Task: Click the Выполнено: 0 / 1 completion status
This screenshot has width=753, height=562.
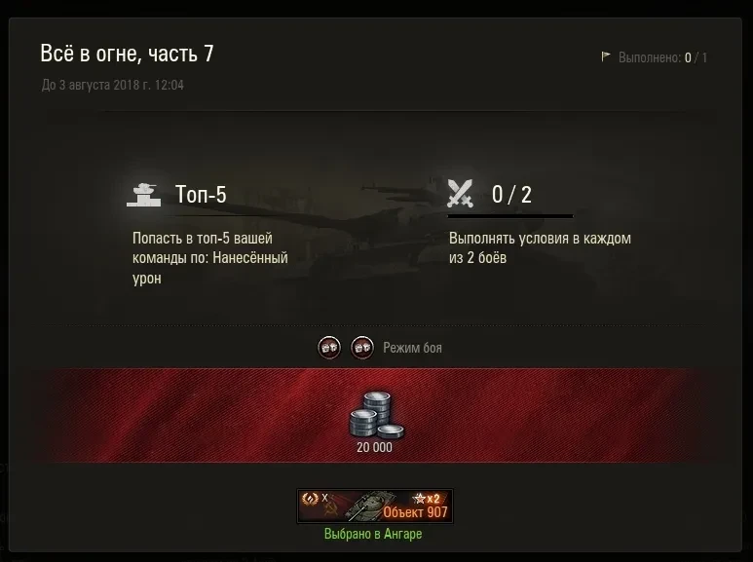Action: pos(662,57)
